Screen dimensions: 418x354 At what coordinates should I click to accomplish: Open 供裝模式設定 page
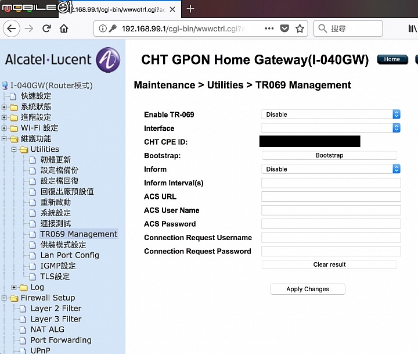tap(63, 245)
